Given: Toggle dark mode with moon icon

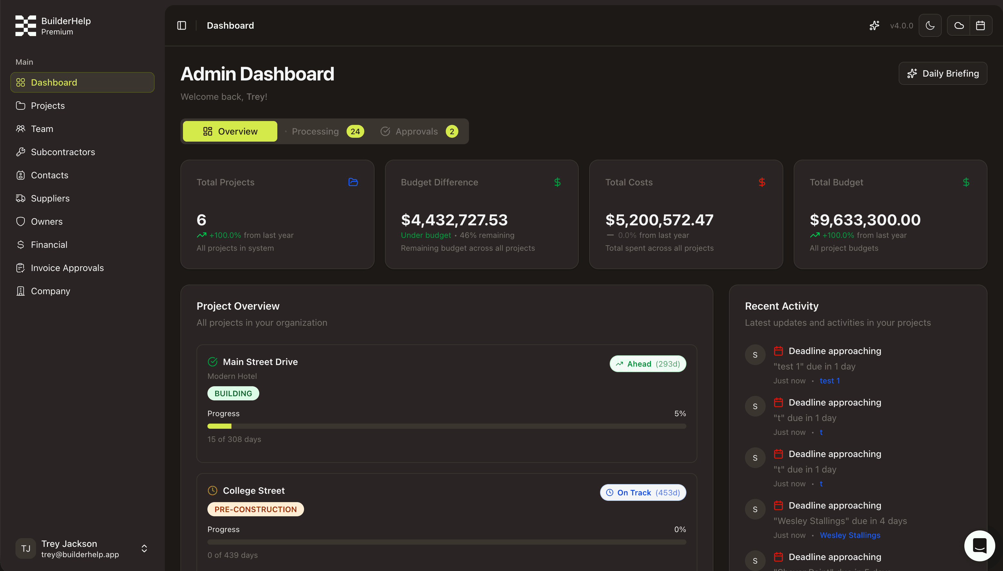Looking at the screenshot, I should coord(930,25).
